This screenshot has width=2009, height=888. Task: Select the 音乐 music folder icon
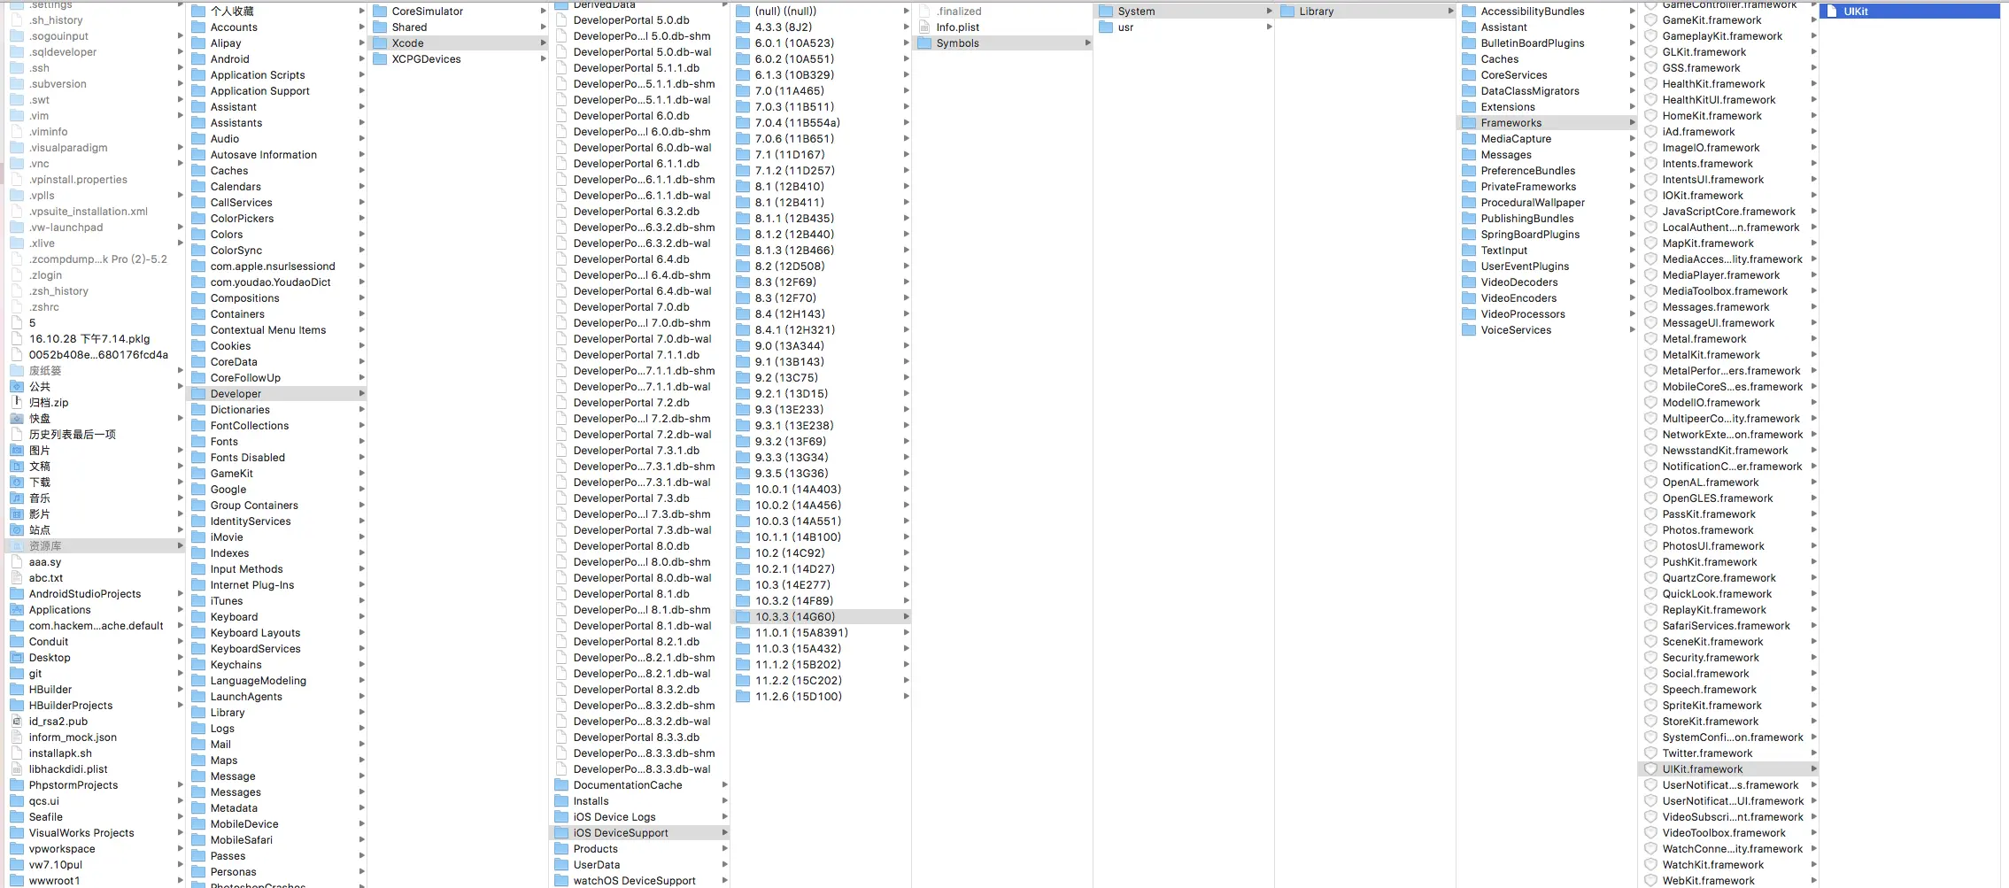(17, 498)
